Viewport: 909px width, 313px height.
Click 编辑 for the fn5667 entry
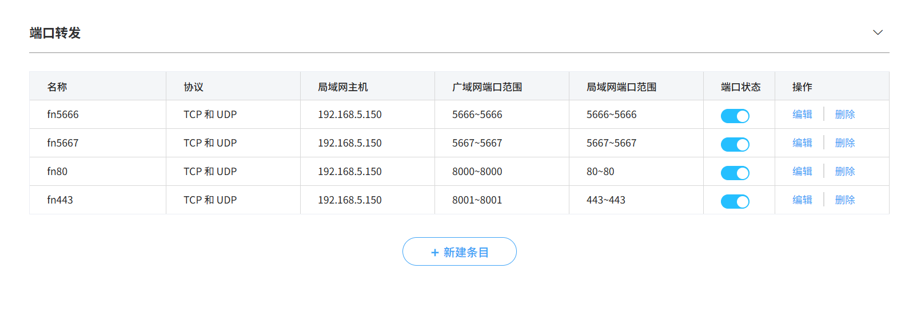(x=802, y=143)
